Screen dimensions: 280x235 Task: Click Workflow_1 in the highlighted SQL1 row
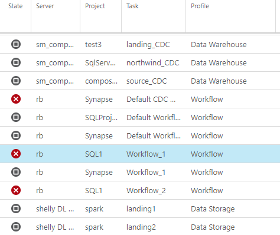(146, 154)
